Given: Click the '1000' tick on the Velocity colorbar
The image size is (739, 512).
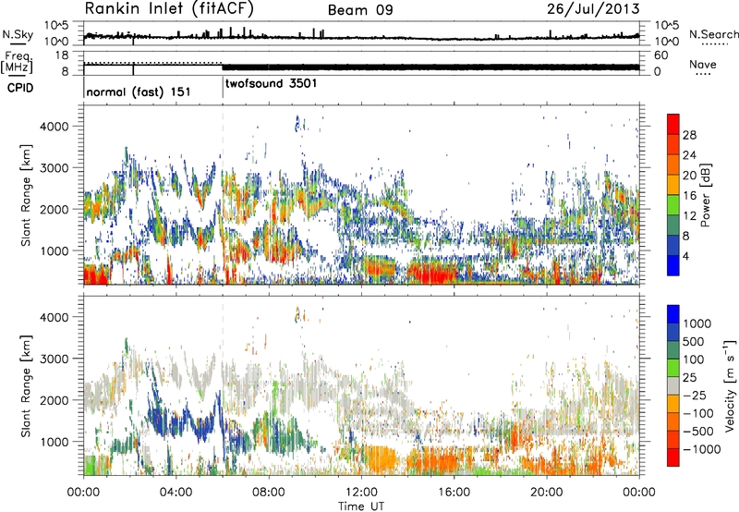Looking at the screenshot, I should click(697, 323).
